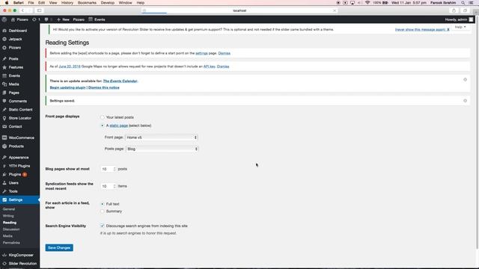Viewport: 479px width, 269px height.
Task: Adjust the Blog pages show at most stepper
Action: [x=115, y=169]
